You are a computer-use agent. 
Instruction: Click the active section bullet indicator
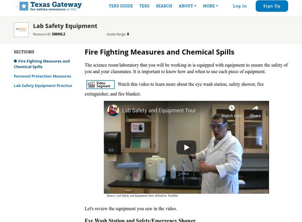point(15,61)
